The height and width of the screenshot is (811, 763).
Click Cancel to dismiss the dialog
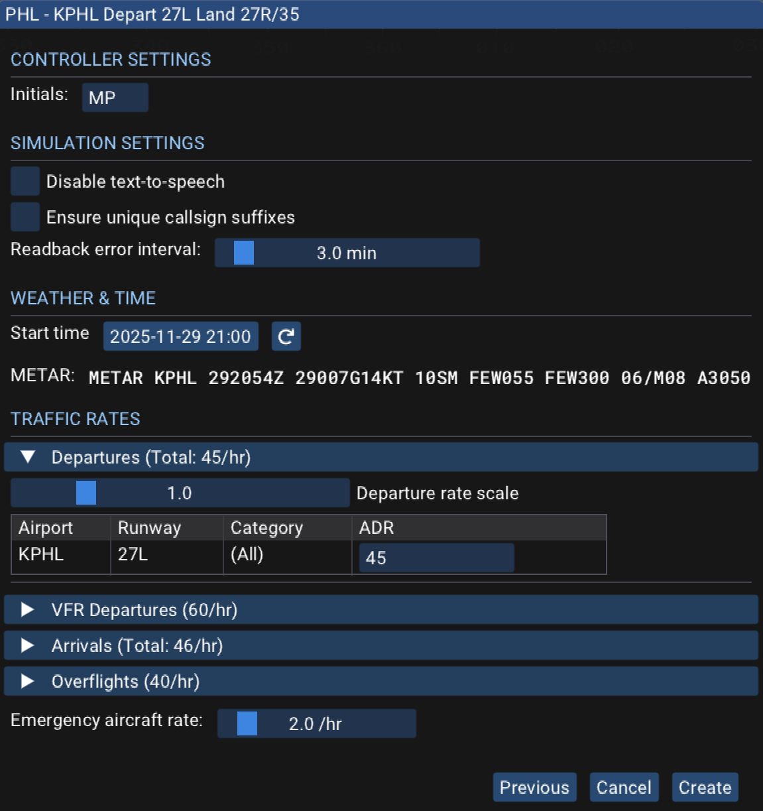coord(623,787)
